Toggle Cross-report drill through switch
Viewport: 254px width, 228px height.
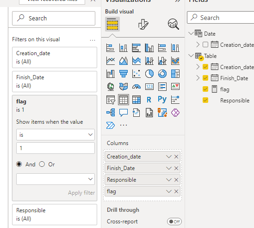coord(174,222)
